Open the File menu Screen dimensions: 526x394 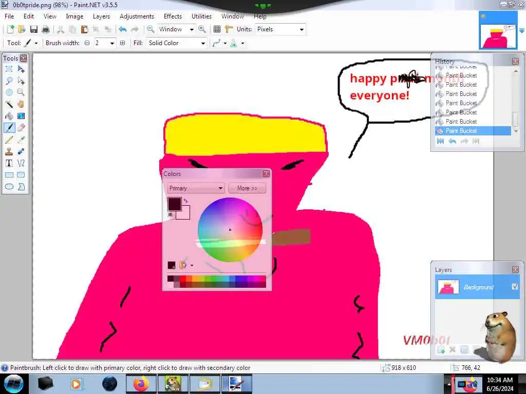[x=9, y=16]
